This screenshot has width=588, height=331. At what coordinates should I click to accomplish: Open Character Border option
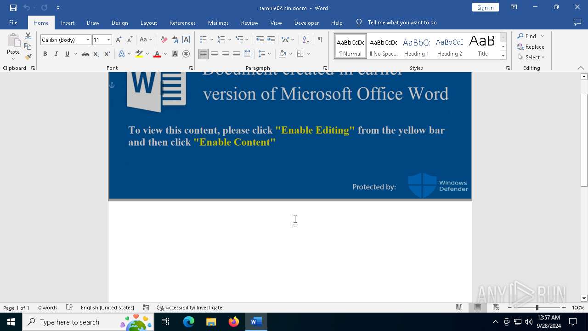pos(186,40)
